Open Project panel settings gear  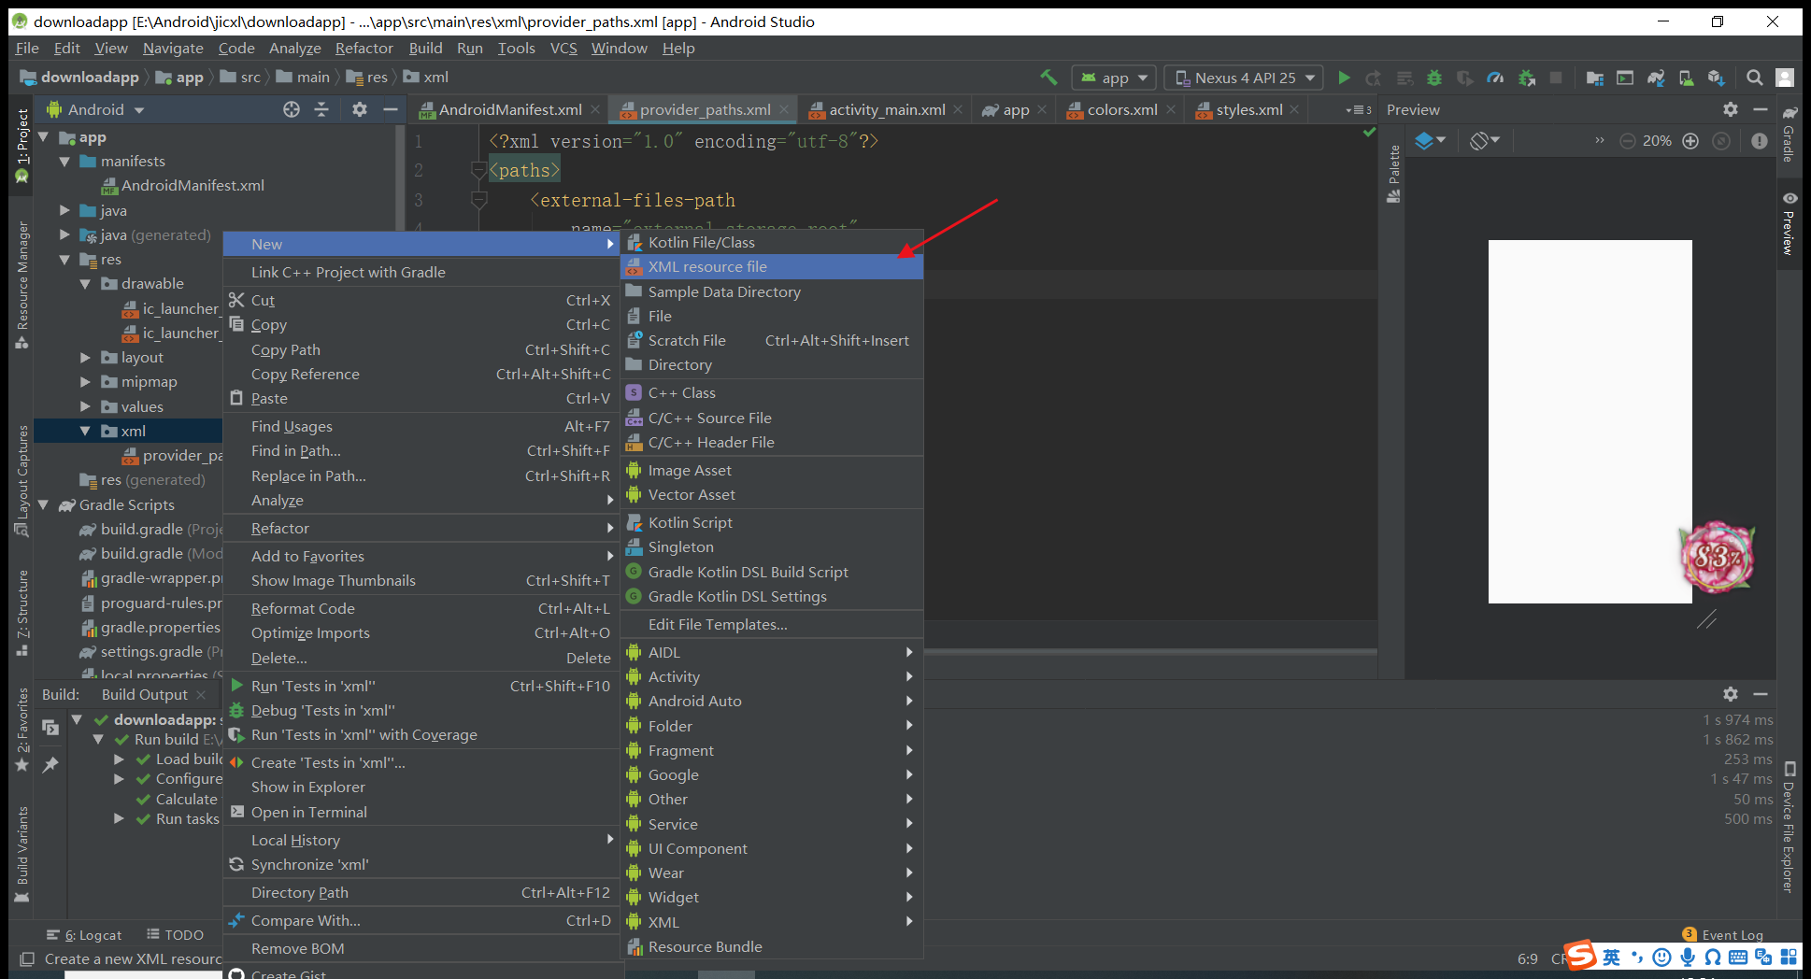pos(360,109)
